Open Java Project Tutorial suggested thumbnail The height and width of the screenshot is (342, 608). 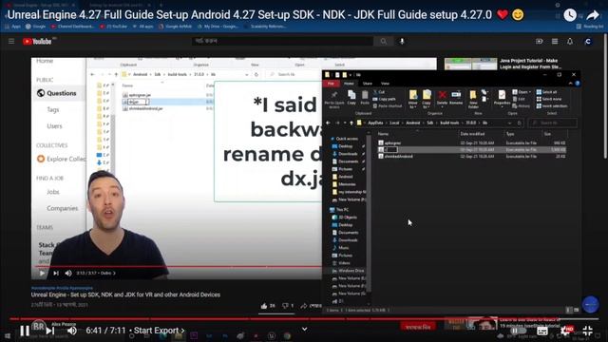(471, 64)
